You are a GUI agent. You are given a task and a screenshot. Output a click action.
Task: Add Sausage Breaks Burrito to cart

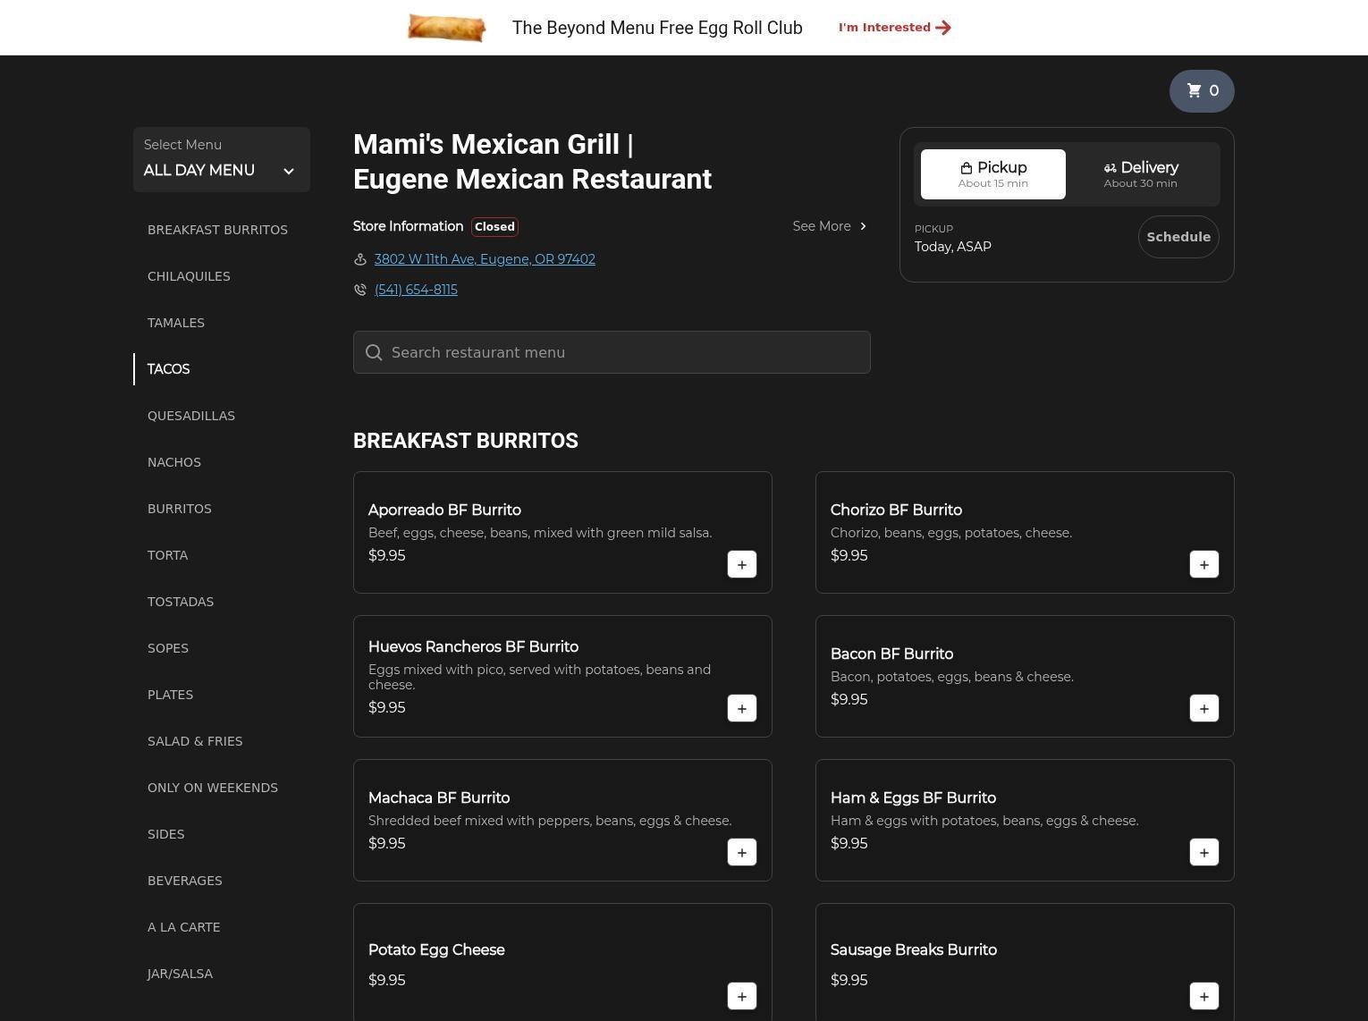[x=1203, y=996]
